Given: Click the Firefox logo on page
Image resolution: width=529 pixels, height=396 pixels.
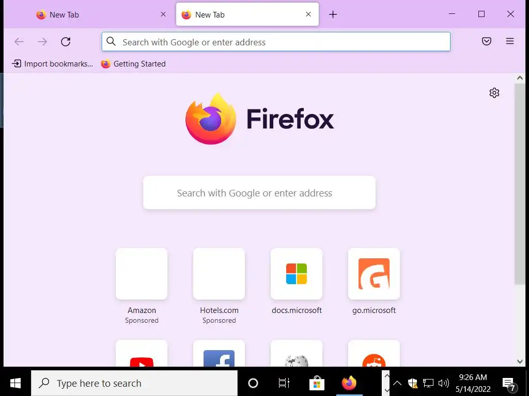Looking at the screenshot, I should [259, 119].
